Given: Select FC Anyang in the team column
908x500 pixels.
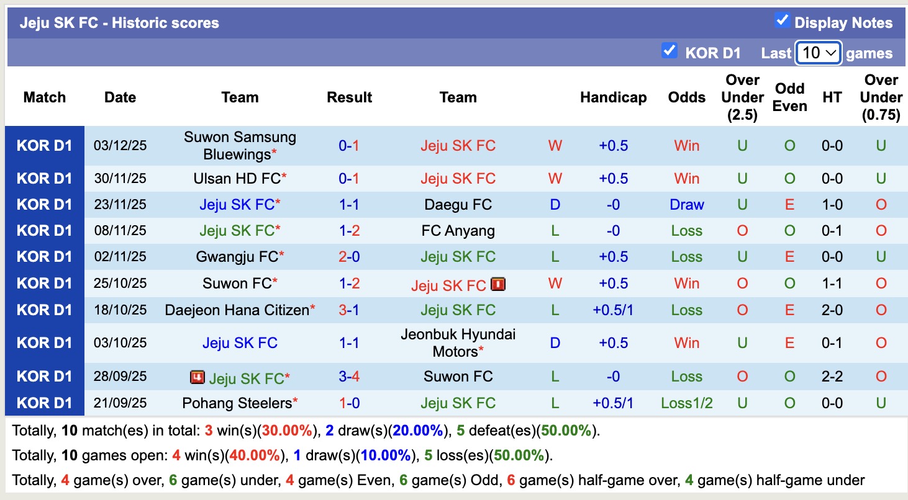Looking at the screenshot, I should coord(458,231).
